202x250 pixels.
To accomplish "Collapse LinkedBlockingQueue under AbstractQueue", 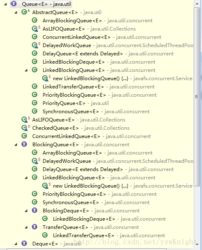I will [x=26, y=71].
